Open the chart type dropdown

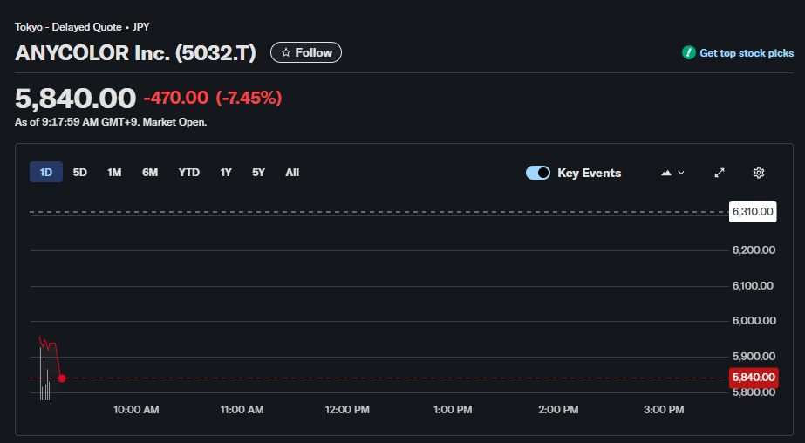click(672, 173)
